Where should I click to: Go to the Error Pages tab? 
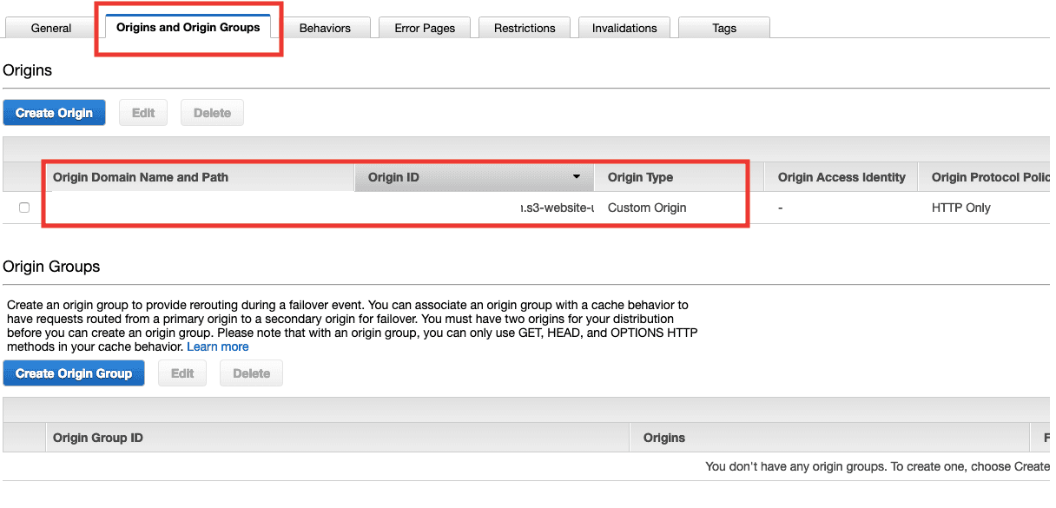pos(425,28)
